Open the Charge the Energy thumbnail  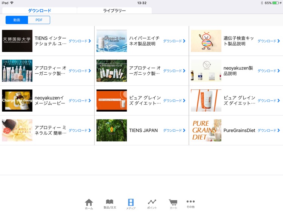click(x=17, y=100)
